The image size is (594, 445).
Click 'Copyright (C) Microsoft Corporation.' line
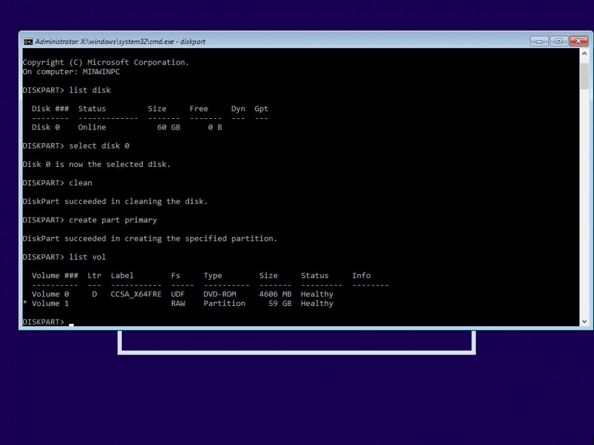(x=106, y=62)
